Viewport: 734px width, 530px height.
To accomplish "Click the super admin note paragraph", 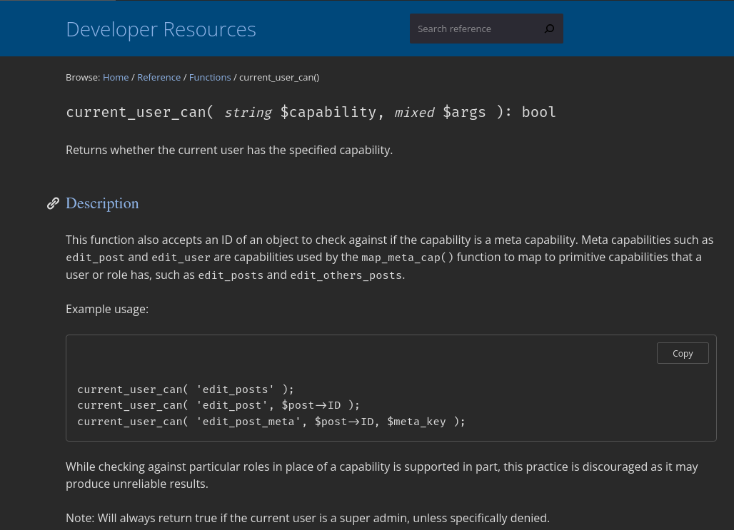I will pyautogui.click(x=308, y=518).
